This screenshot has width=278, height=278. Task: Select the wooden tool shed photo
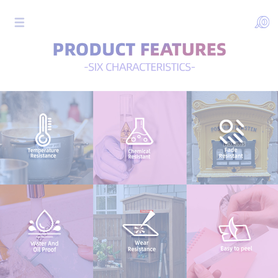point(140,231)
